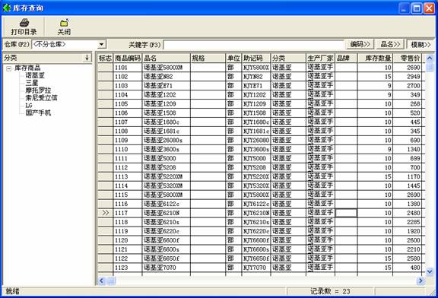Click the 模糊>> search button
438x298 pixels.
[421, 44]
